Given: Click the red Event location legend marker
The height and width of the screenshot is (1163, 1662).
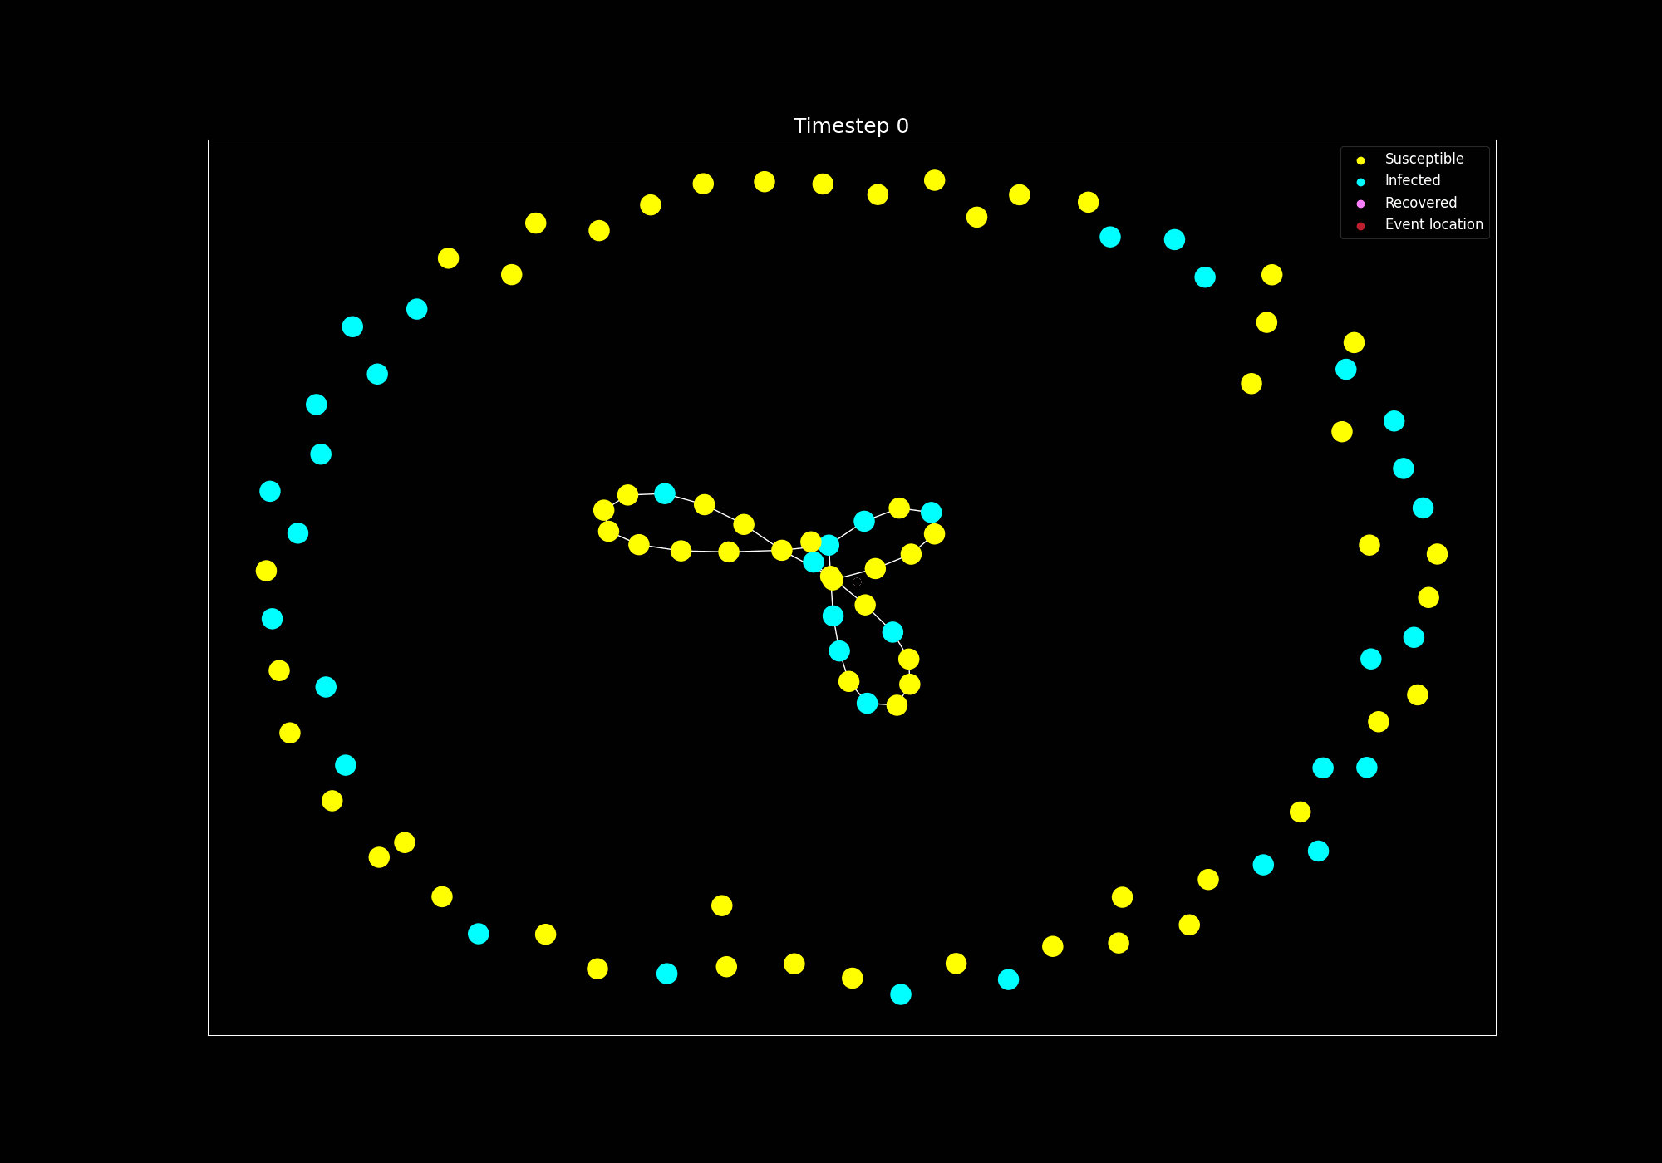Looking at the screenshot, I should coord(1360,225).
